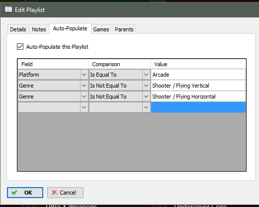Click the green checkmark on OK
The width and height of the screenshot is (259, 207).
point(14,193)
